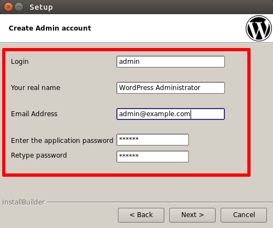Click the InstallBuilder text

point(23,202)
